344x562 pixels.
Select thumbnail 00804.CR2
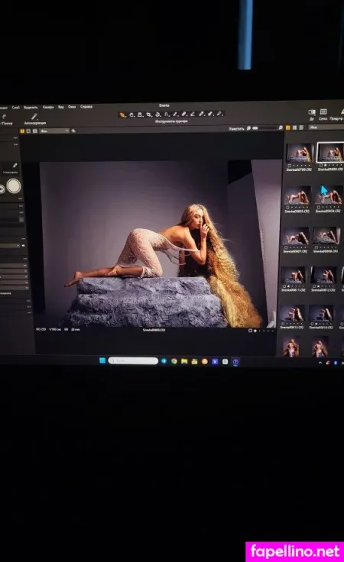328,195
